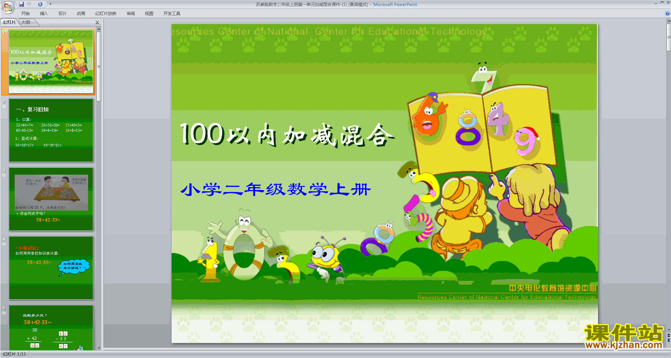Select slide 5 thumbnail 还剩多少只

[x=51, y=328]
